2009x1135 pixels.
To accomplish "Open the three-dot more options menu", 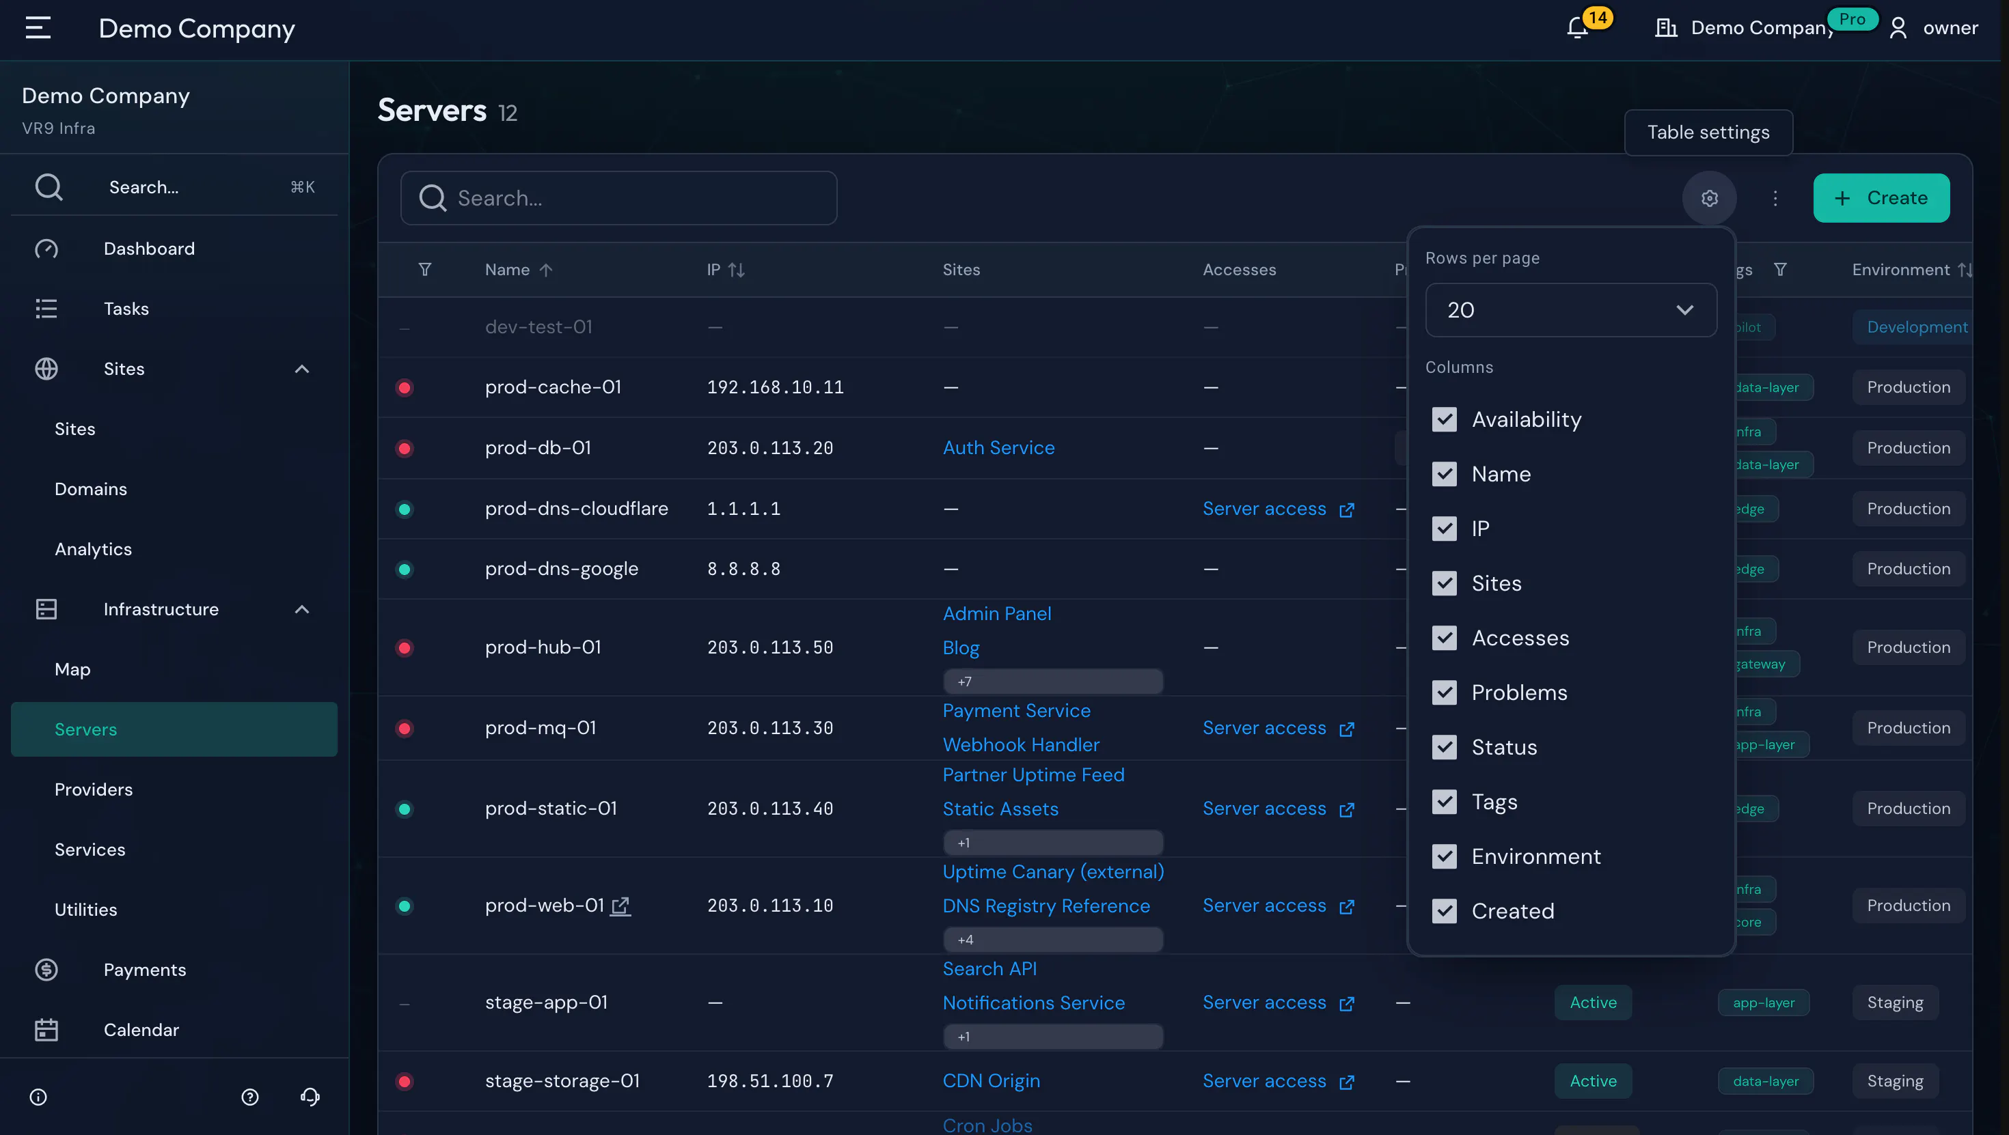I will pos(1775,198).
